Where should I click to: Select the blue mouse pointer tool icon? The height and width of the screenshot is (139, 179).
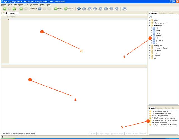pos(79,9)
